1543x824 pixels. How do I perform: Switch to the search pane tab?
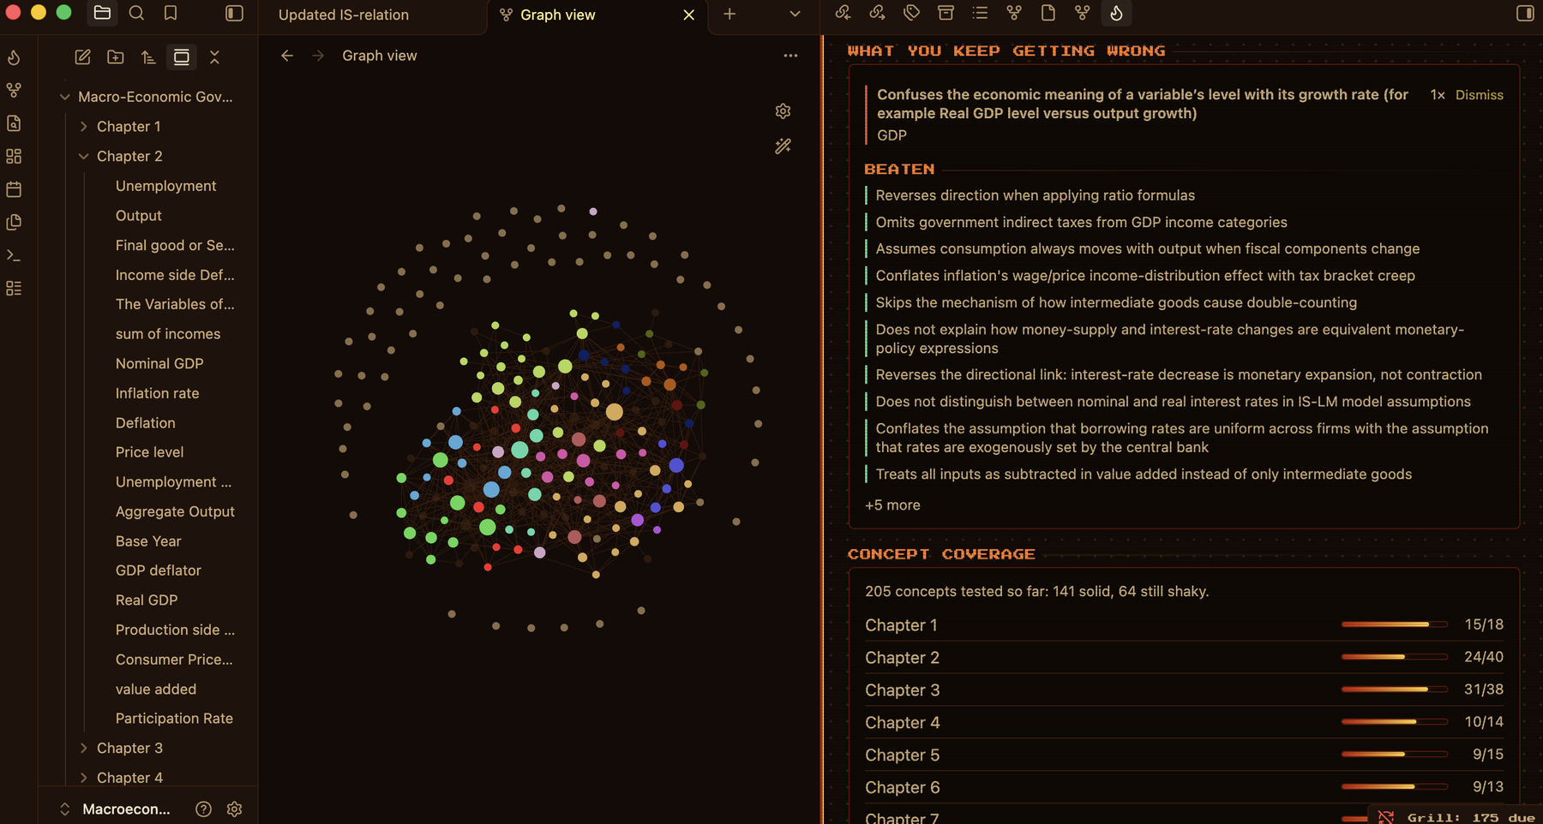(136, 13)
